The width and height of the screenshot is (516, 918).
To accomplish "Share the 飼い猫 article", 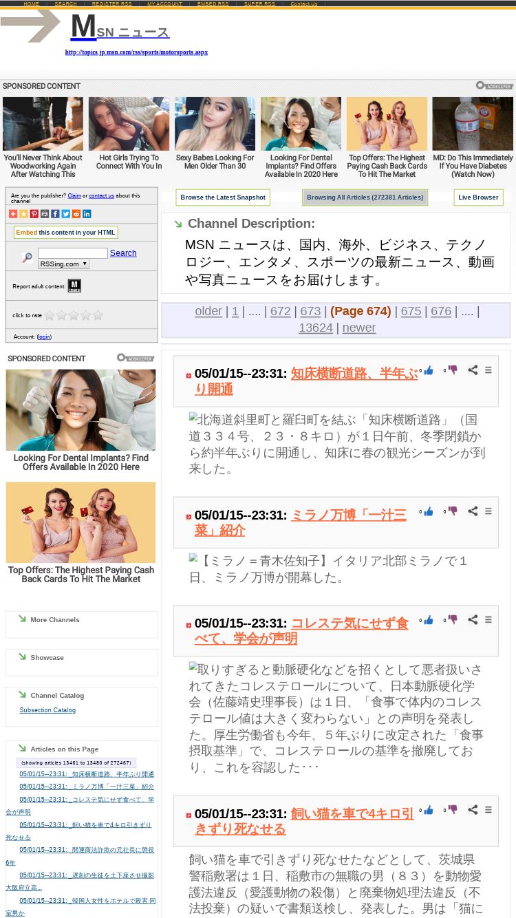I will coord(473,810).
